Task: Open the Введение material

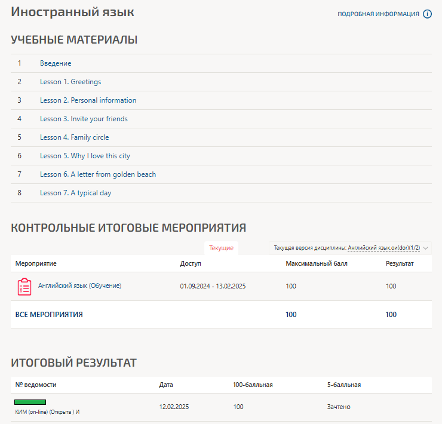Action: pos(56,63)
